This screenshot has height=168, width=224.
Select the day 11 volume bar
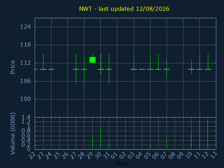(x=199, y=134)
